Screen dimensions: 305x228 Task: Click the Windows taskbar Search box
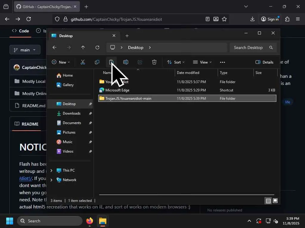[50, 221]
